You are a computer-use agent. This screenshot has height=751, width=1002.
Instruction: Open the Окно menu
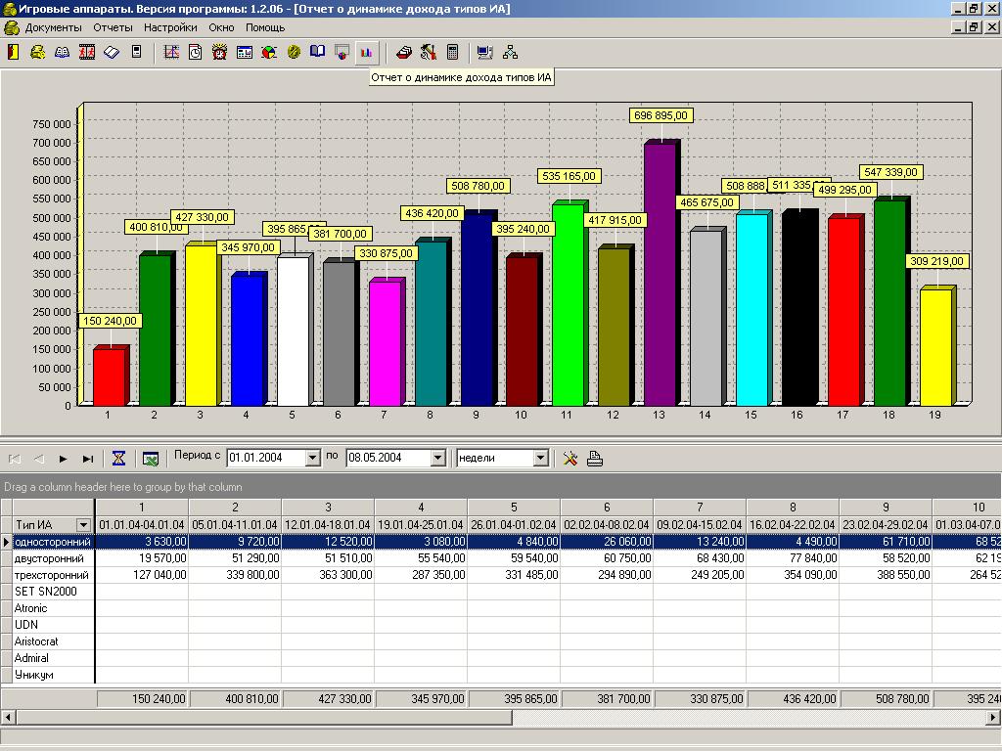(x=222, y=27)
